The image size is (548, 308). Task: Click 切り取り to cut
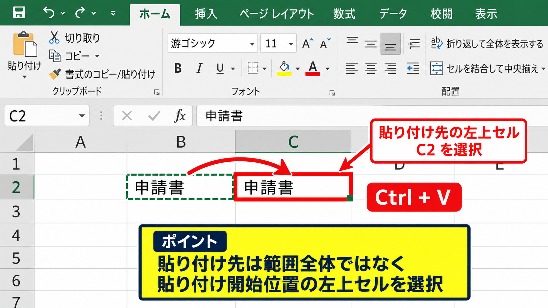(75, 38)
